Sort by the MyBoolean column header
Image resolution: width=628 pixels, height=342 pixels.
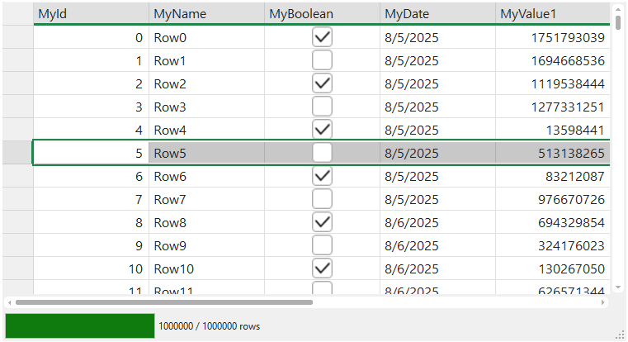[x=322, y=14]
